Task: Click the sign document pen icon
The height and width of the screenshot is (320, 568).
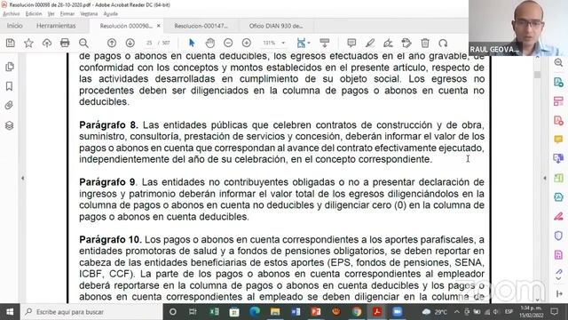Action: pos(388,44)
